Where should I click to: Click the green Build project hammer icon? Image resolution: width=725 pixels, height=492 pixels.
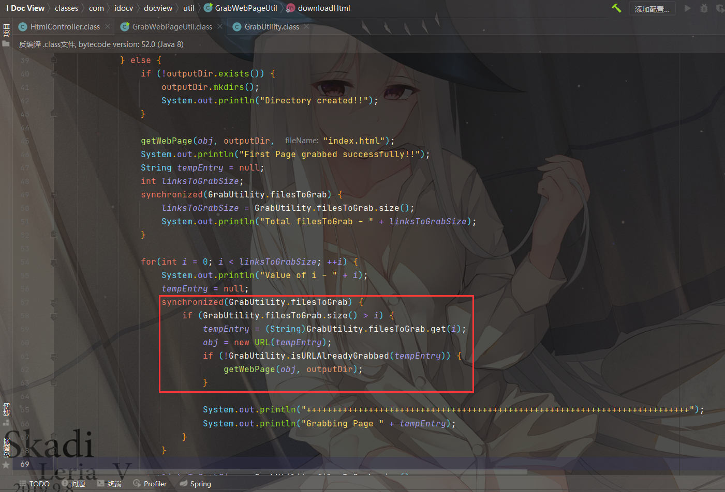(616, 8)
